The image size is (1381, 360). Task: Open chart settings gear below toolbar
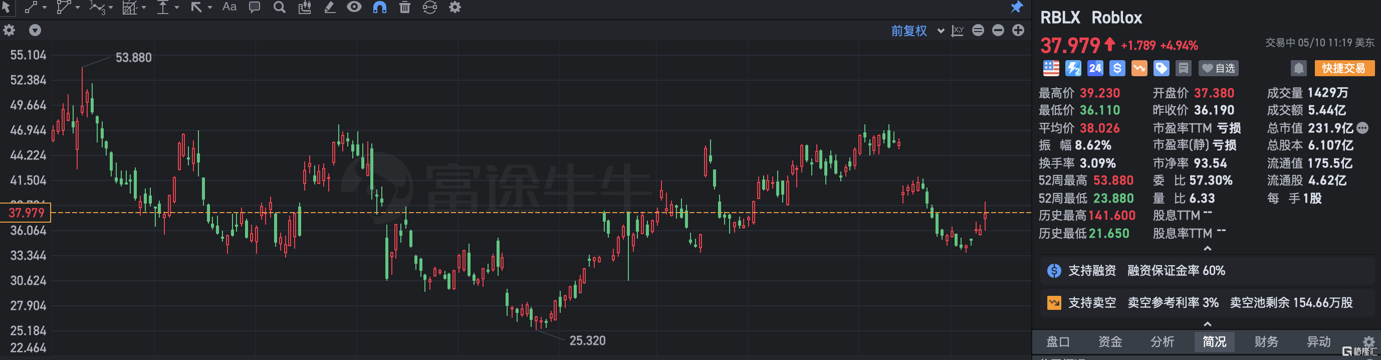pyautogui.click(x=9, y=30)
